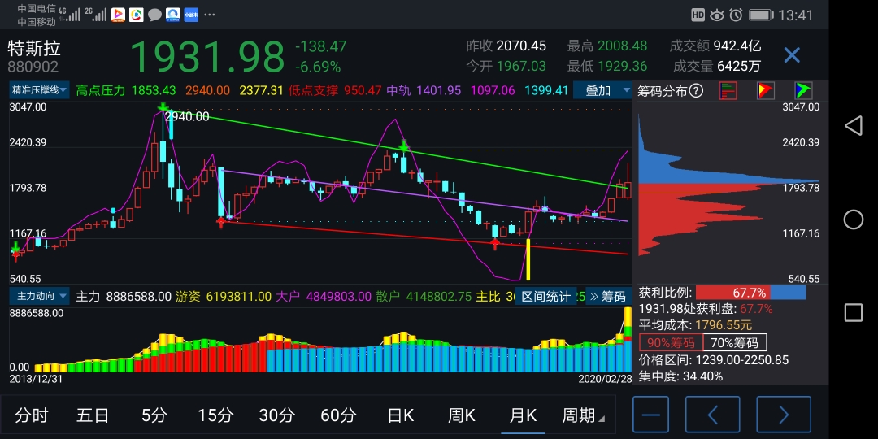Close the Tesla chart with the X icon
Screen dimensions: 878x439
click(792, 55)
